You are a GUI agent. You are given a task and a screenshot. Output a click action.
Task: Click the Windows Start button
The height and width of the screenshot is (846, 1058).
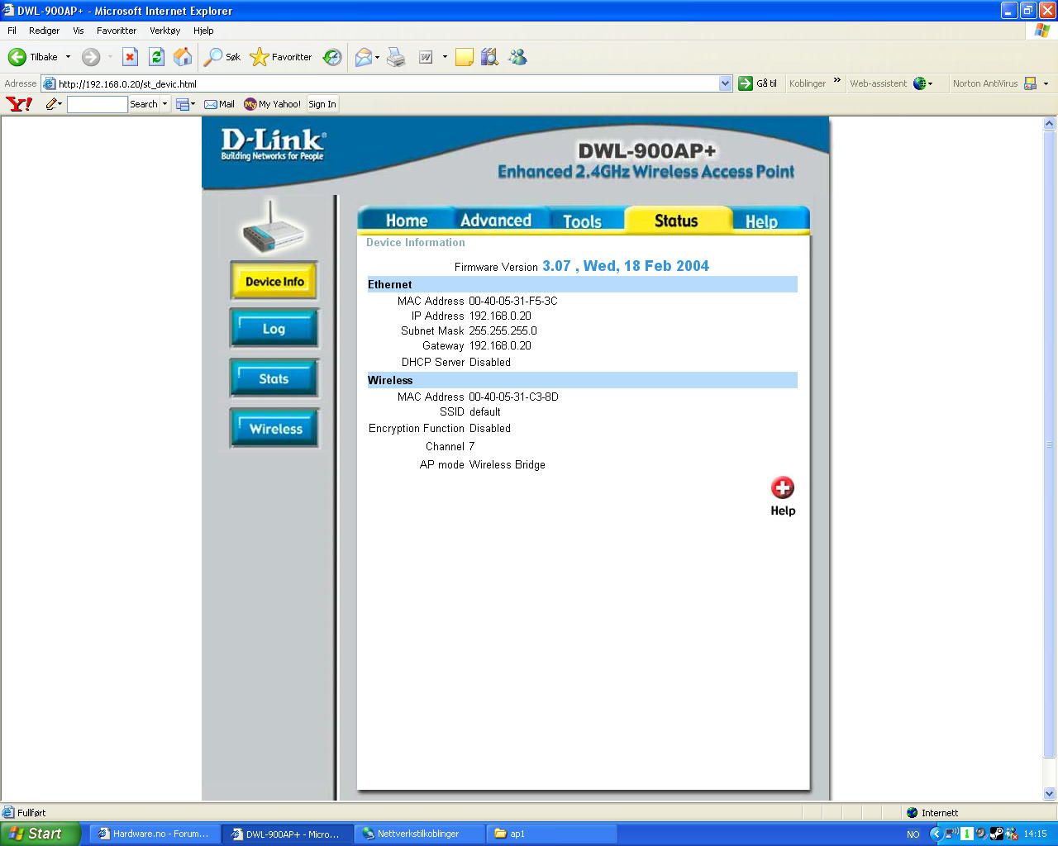coord(40,834)
